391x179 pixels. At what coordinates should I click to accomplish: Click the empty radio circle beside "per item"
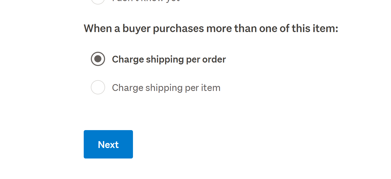pos(98,87)
